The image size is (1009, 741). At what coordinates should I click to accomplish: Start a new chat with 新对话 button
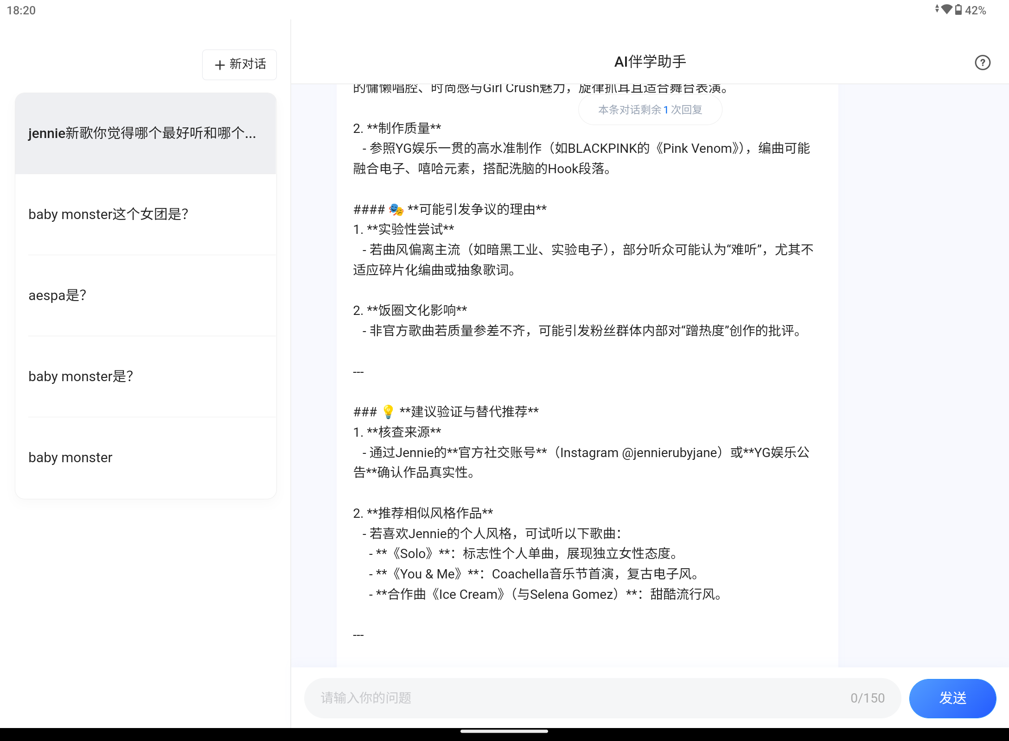click(239, 64)
